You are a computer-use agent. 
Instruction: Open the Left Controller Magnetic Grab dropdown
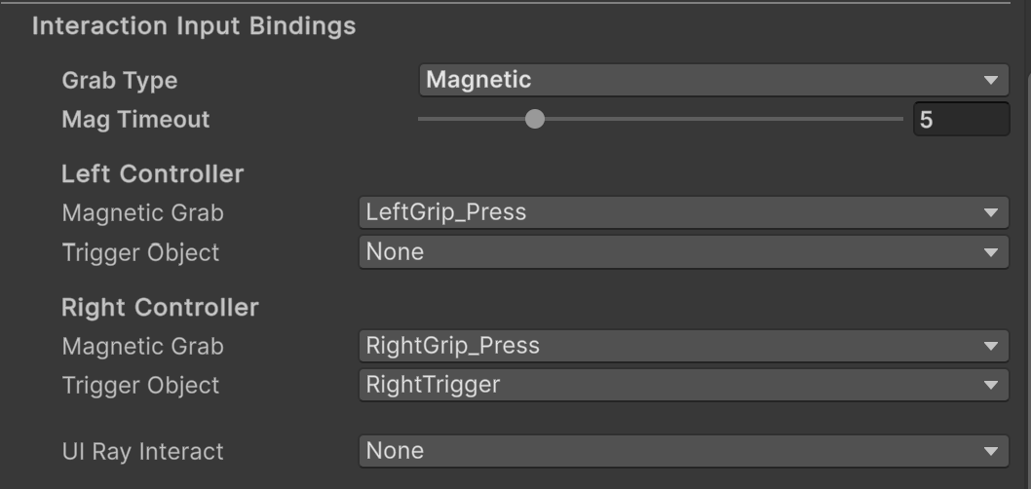click(x=682, y=212)
